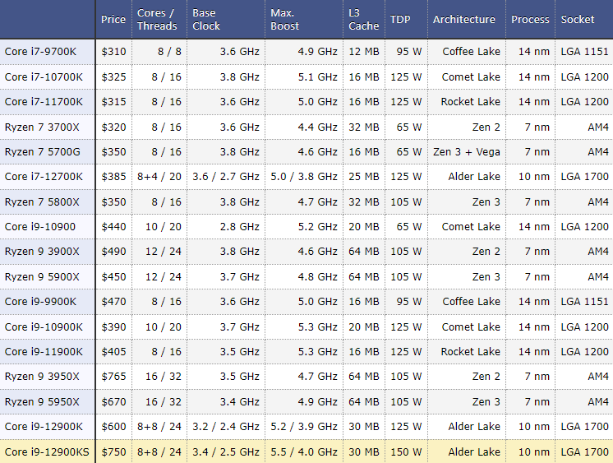
Task: Select the Ryzen 9 5900X row name
Action: coord(42,276)
